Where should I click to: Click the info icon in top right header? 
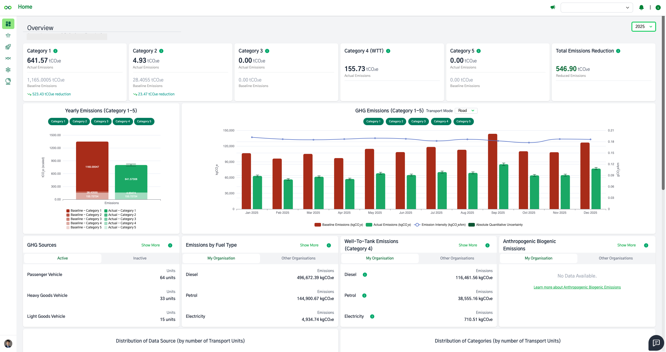pos(658,8)
